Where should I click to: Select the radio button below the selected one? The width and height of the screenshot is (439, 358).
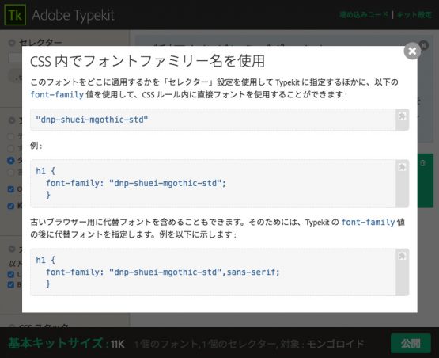pos(11,173)
